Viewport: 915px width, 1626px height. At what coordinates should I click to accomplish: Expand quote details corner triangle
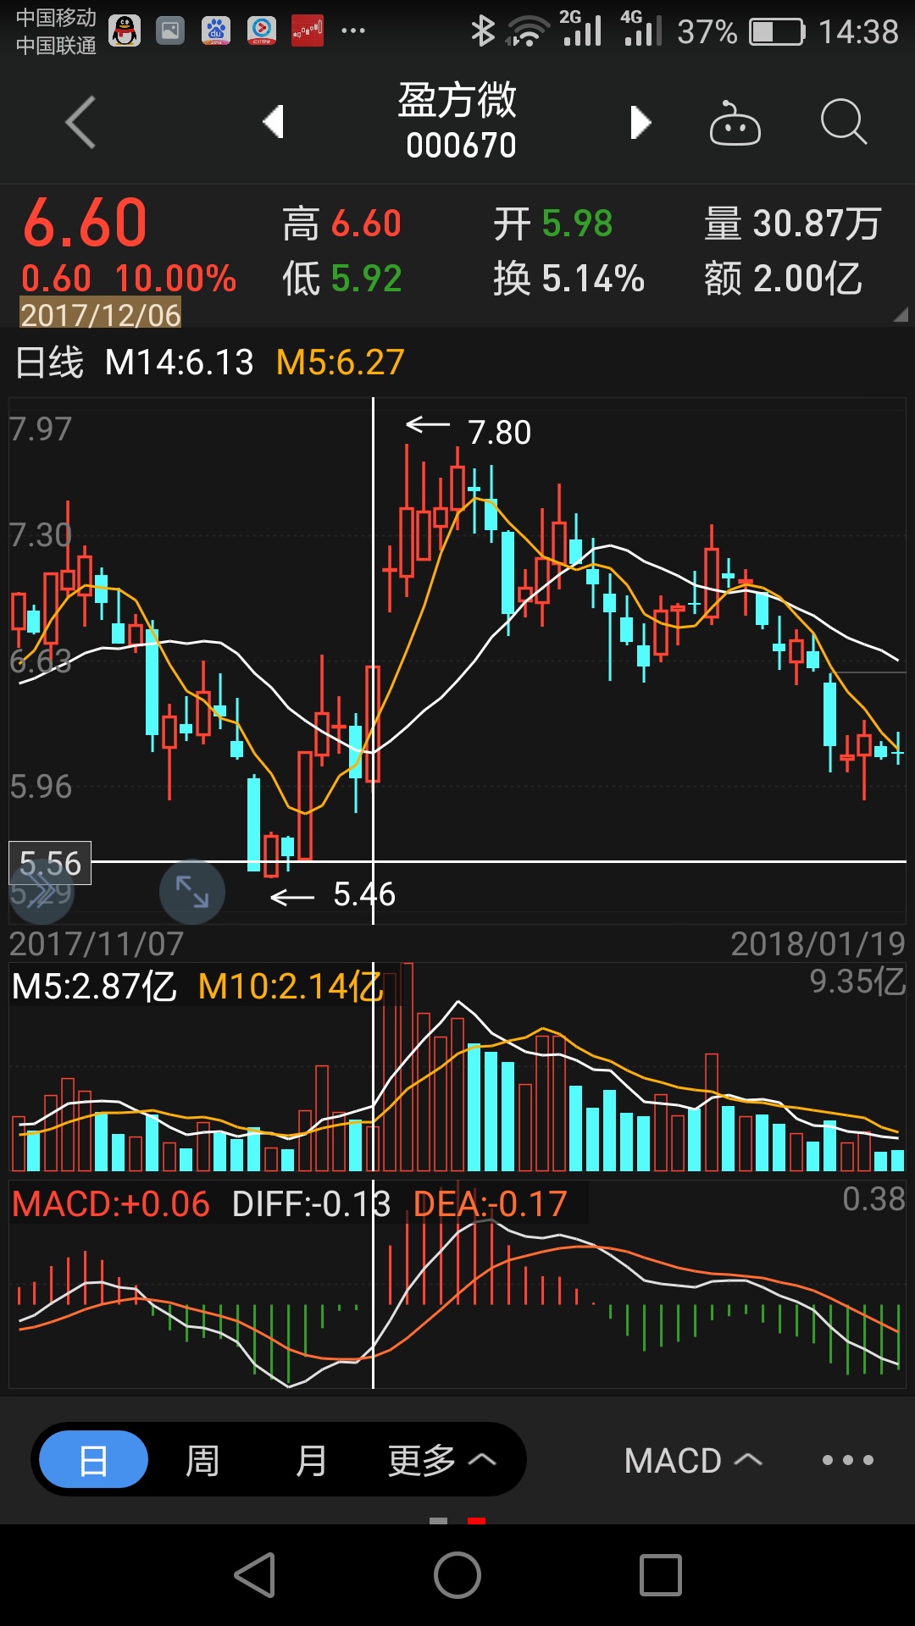pyautogui.click(x=901, y=314)
